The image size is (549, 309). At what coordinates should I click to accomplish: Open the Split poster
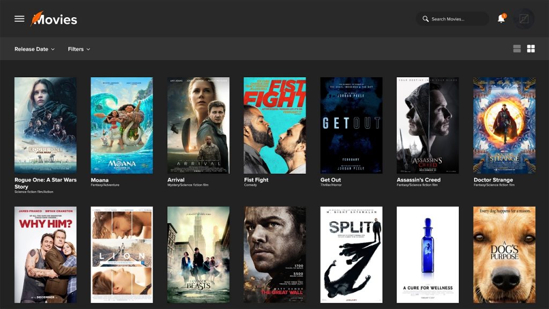351,255
